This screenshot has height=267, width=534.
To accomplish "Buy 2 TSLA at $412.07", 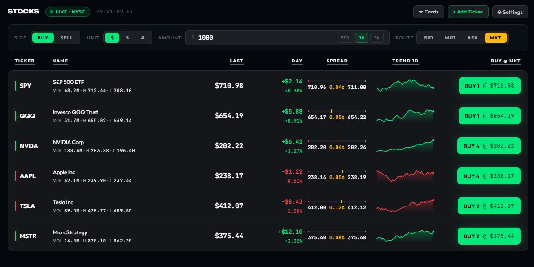I will click(489, 206).
